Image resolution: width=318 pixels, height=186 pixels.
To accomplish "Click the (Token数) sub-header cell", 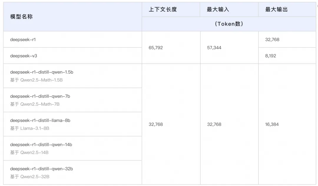I will tap(229, 24).
